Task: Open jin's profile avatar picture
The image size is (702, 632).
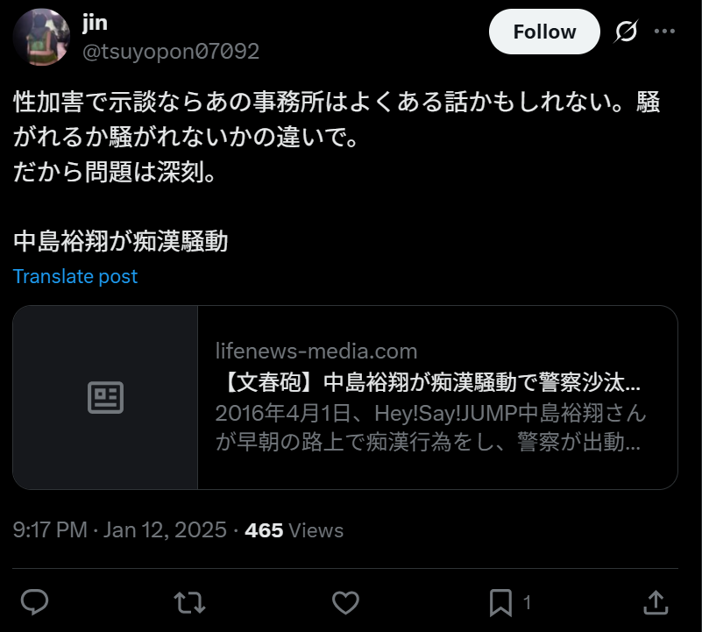Action: (x=41, y=37)
